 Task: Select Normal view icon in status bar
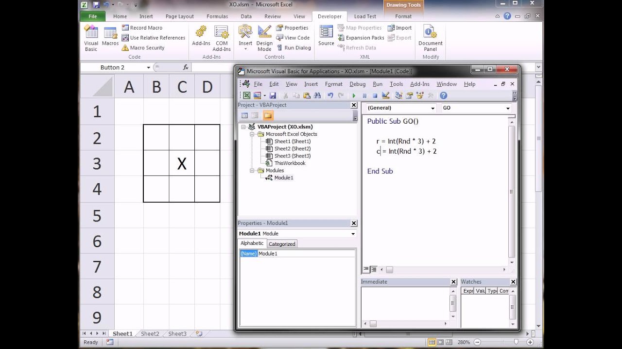(432, 342)
